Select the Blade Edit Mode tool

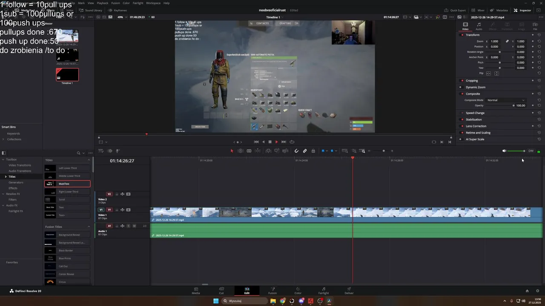pyautogui.click(x=249, y=151)
